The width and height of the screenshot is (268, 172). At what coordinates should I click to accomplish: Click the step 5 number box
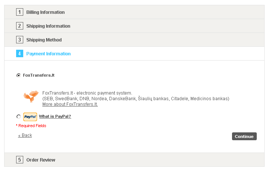pyautogui.click(x=19, y=160)
